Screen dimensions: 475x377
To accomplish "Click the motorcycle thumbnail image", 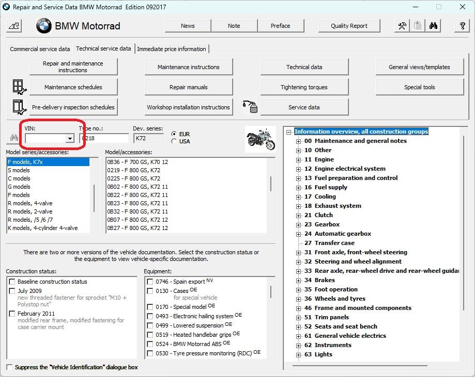I will coord(261,139).
